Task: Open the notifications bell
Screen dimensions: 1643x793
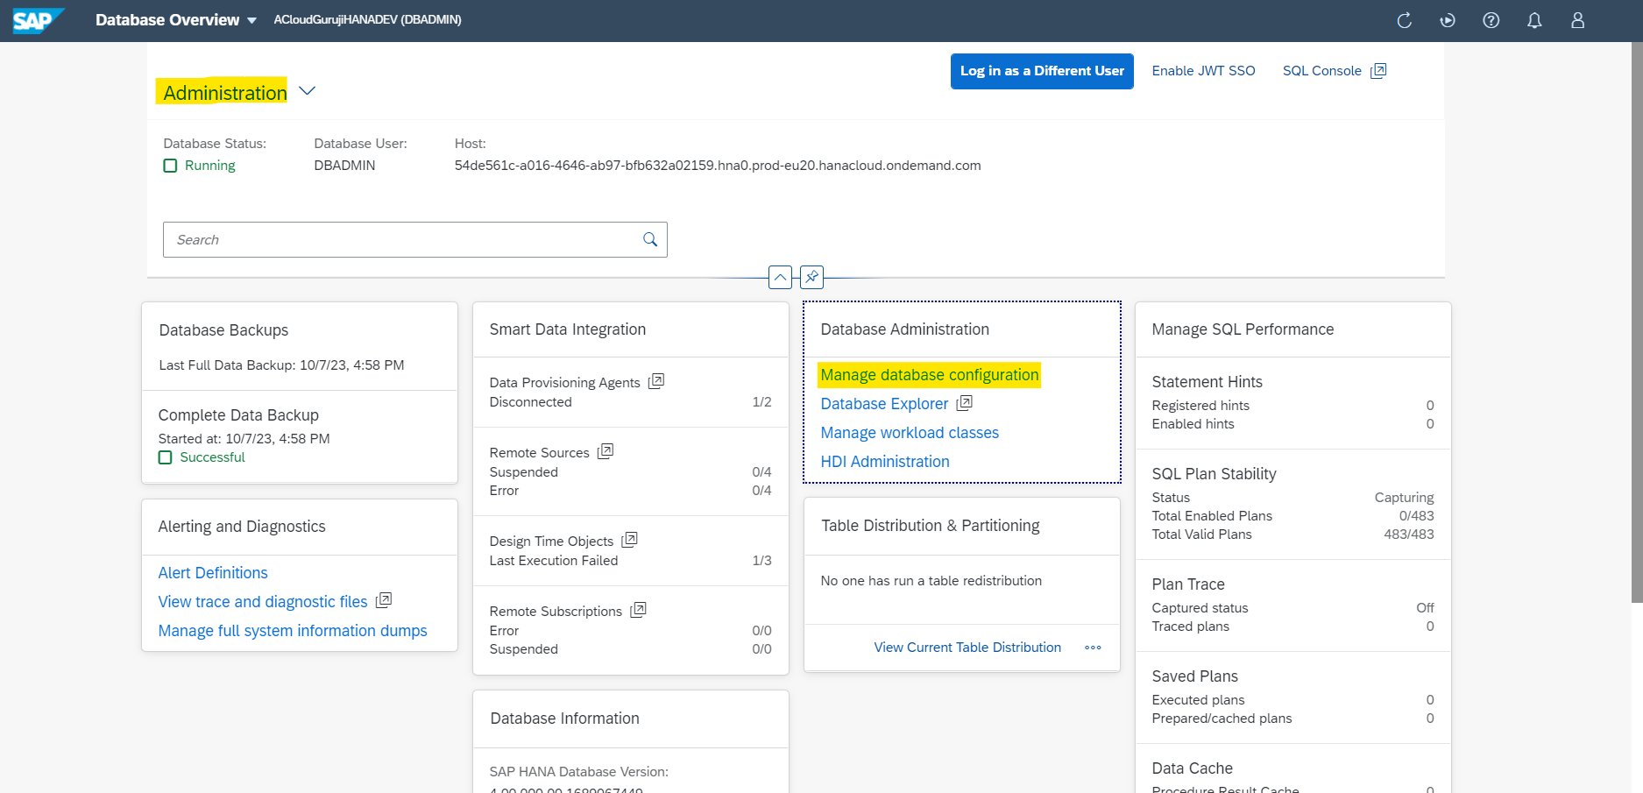Action: (1534, 20)
